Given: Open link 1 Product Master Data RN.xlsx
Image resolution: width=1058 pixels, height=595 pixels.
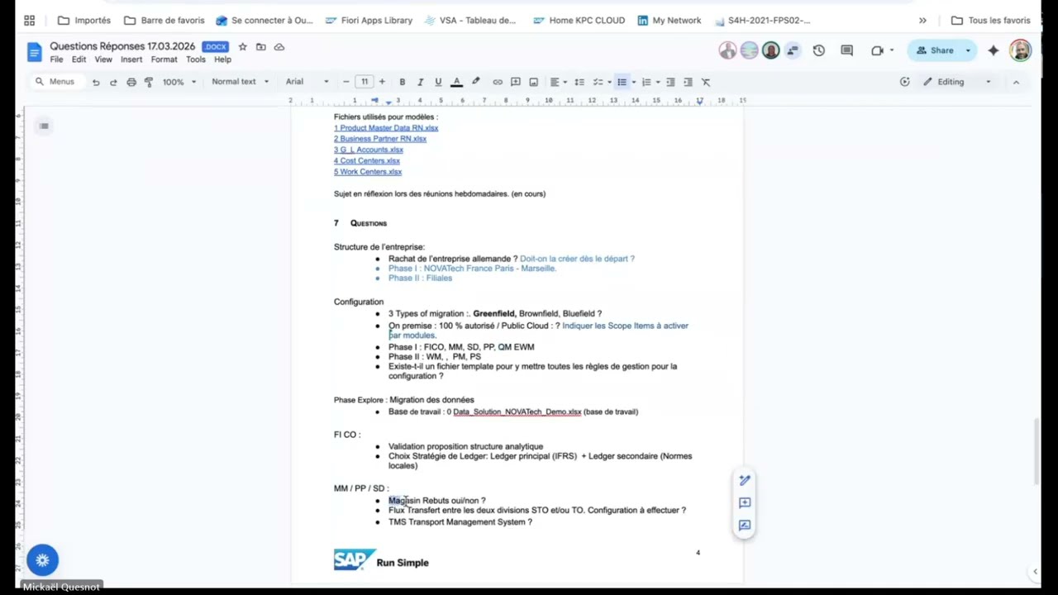Looking at the screenshot, I should pyautogui.click(x=386, y=128).
